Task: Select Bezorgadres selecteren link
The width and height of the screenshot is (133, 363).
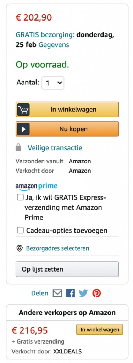Action: point(57,248)
